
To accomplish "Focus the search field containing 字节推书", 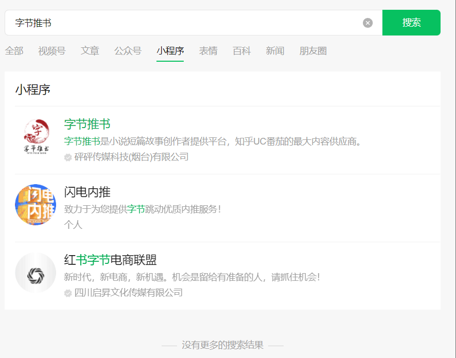I will pyautogui.click(x=194, y=23).
